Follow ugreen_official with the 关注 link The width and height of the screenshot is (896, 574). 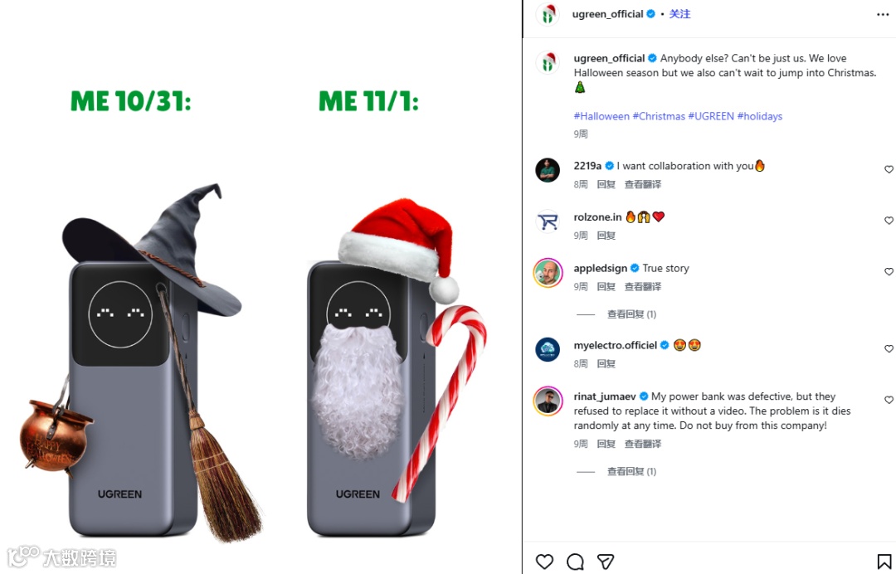pos(679,14)
